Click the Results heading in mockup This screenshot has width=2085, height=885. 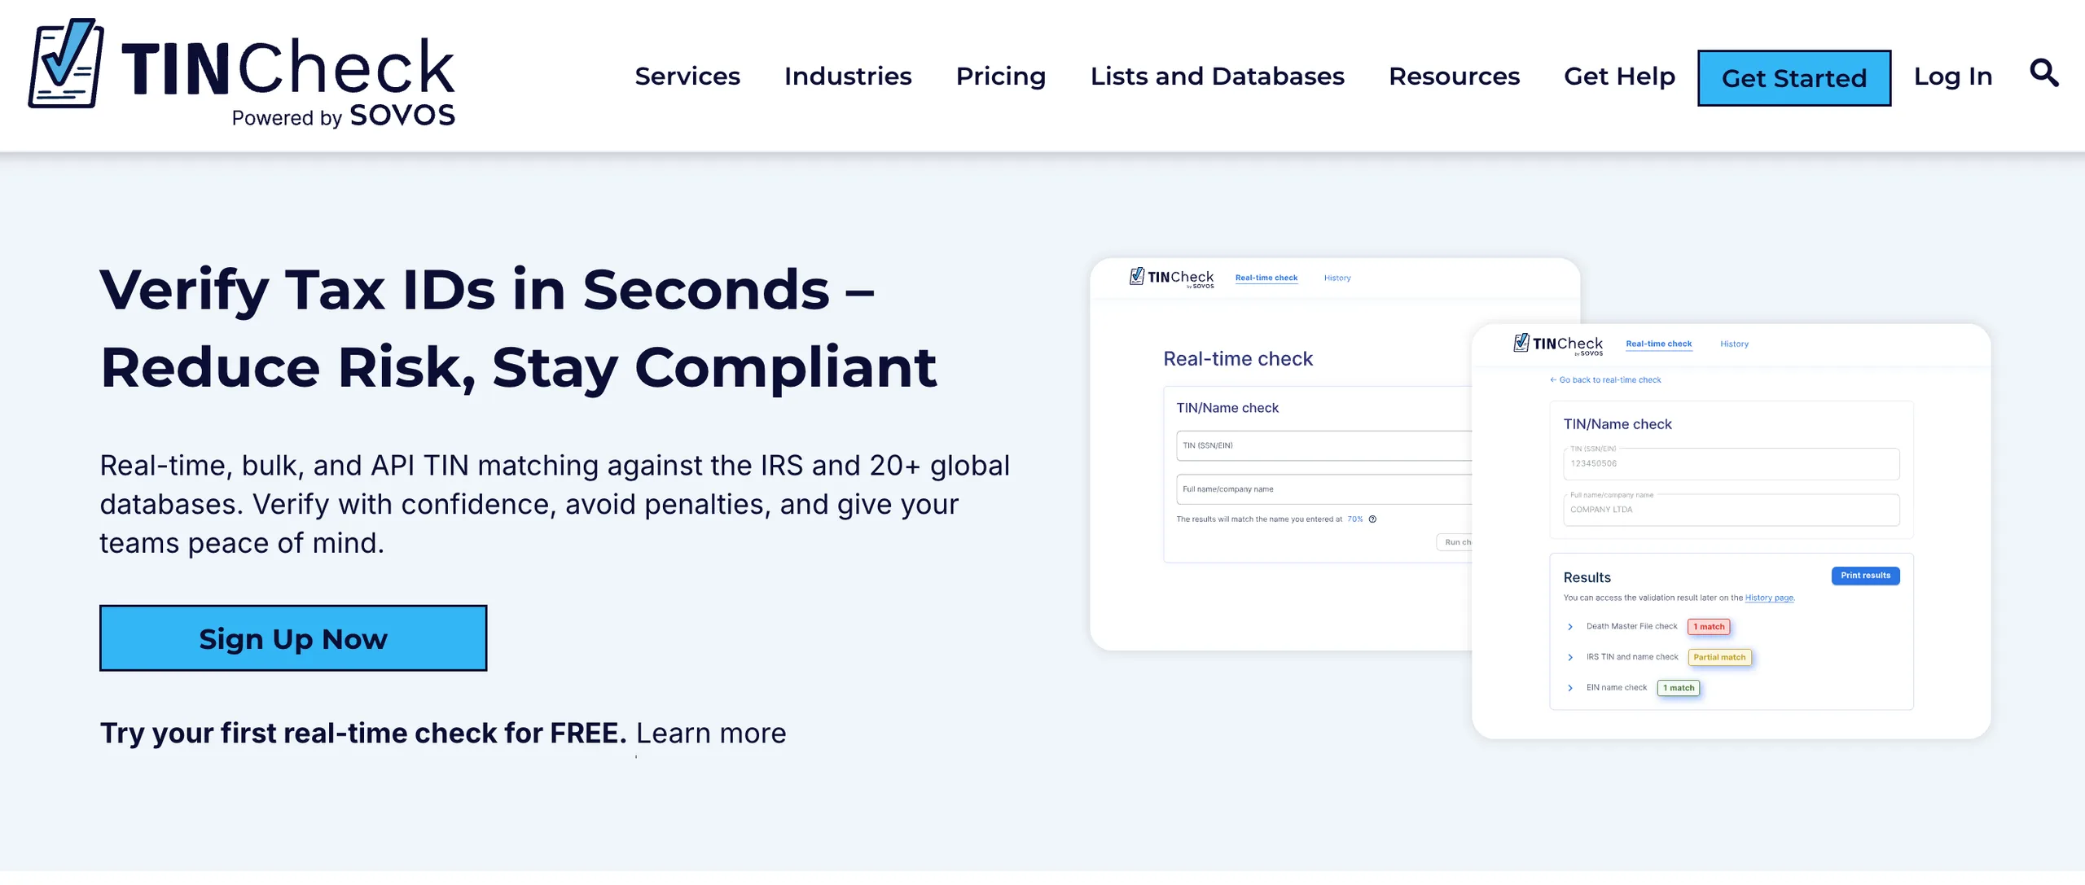point(1587,577)
